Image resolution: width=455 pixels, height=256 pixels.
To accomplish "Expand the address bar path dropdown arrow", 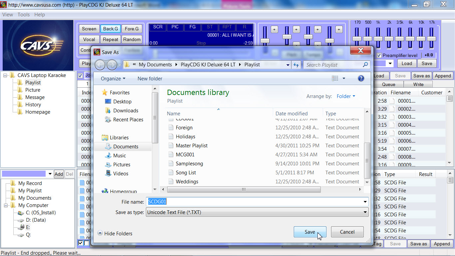I will (x=288, y=65).
